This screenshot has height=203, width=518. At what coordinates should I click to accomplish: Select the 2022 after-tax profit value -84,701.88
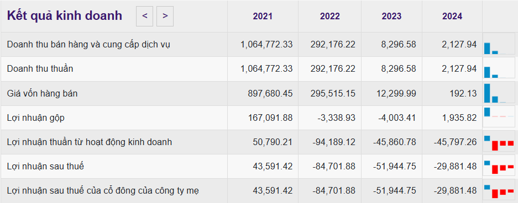point(334,167)
